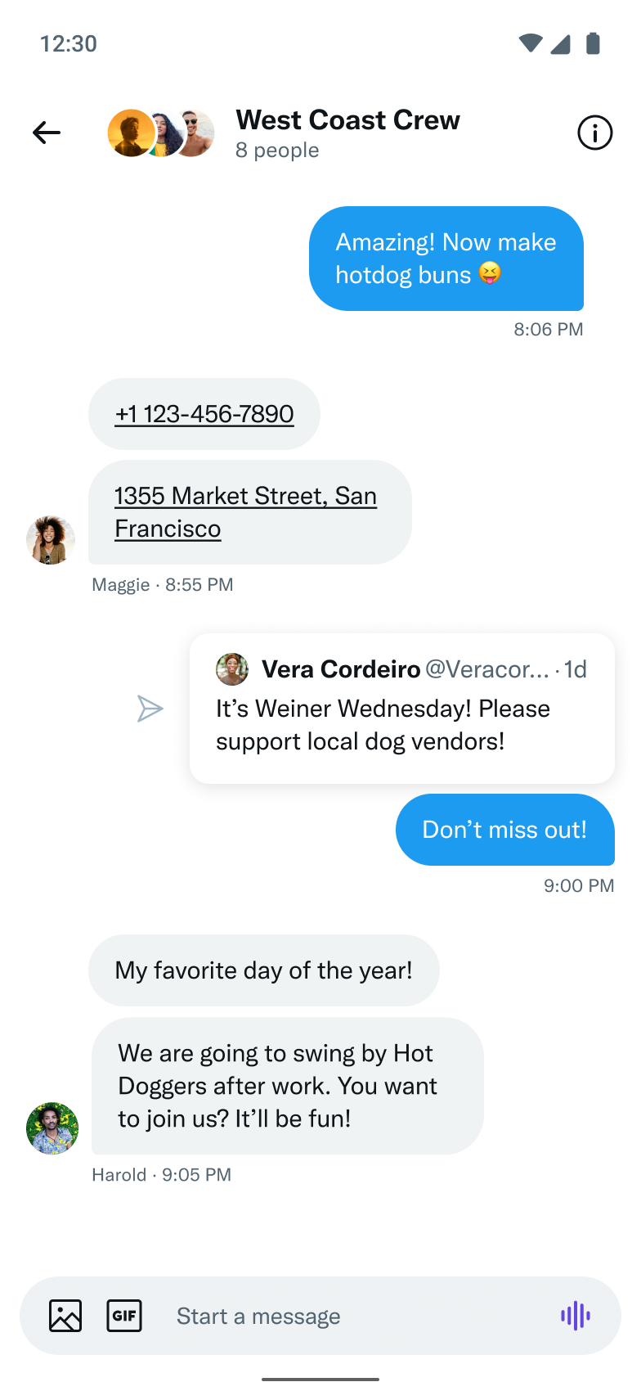This screenshot has height=1391, width=641.
Task: Check the Wi-Fi status icon
Action: coord(530,43)
